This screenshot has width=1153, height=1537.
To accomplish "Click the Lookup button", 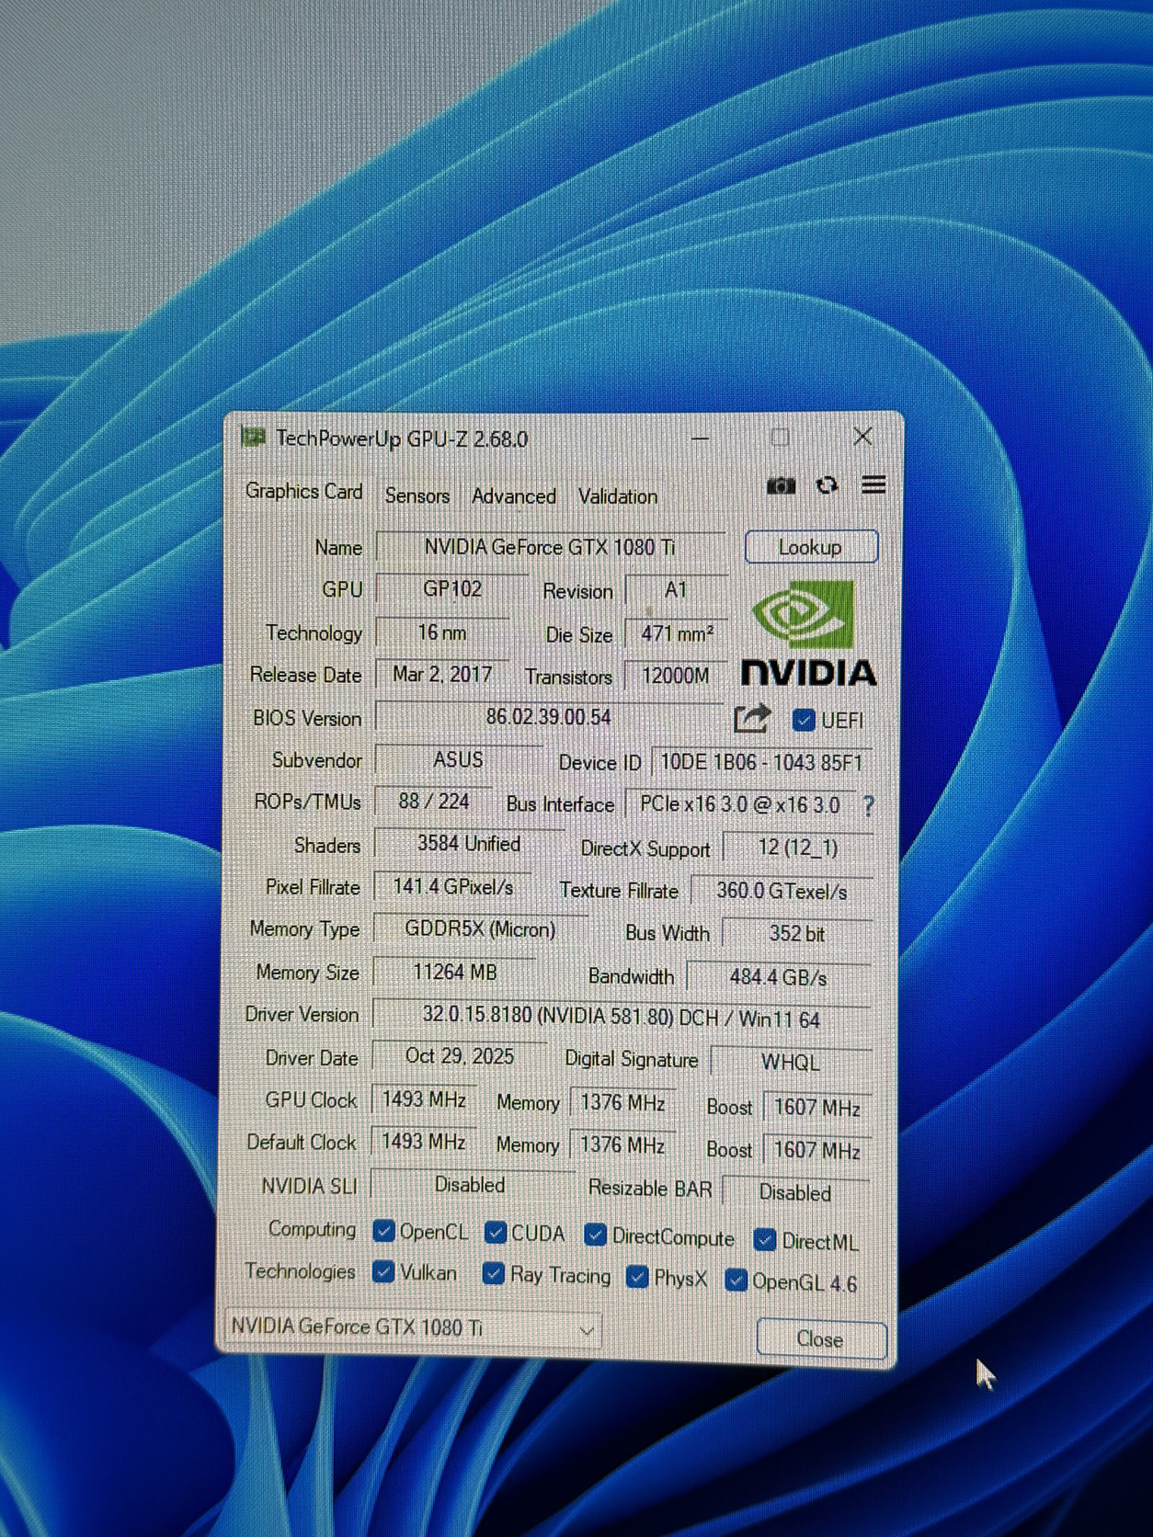I will (x=811, y=548).
